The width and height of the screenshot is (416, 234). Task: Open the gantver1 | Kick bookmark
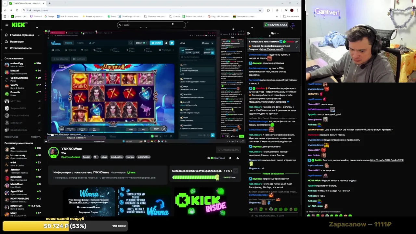[19, 16]
